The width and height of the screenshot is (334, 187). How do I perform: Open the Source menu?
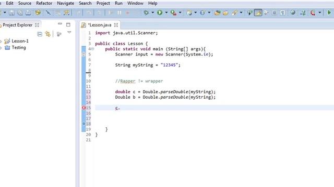point(25,3)
